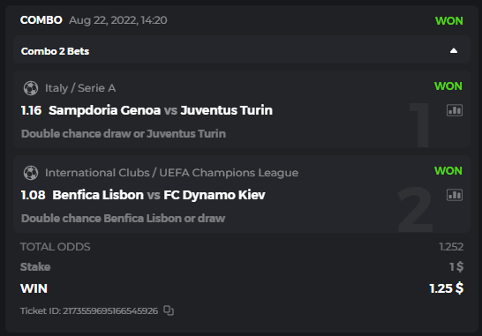Open statistics for Benfica Lisbon match
This screenshot has height=336, width=482.
point(455,195)
